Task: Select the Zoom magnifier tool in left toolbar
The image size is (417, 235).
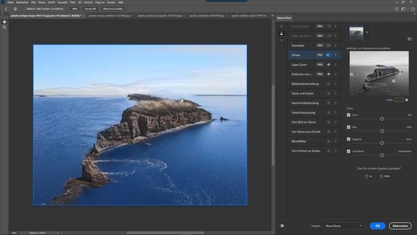Action: click(5, 27)
